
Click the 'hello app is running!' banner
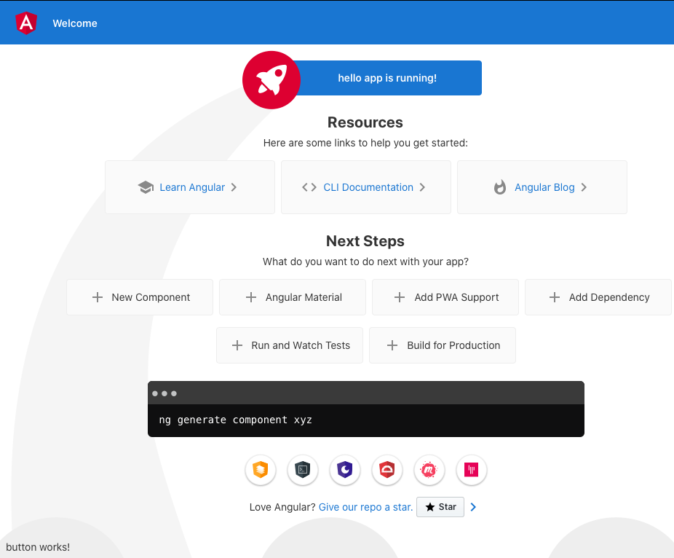click(x=387, y=78)
